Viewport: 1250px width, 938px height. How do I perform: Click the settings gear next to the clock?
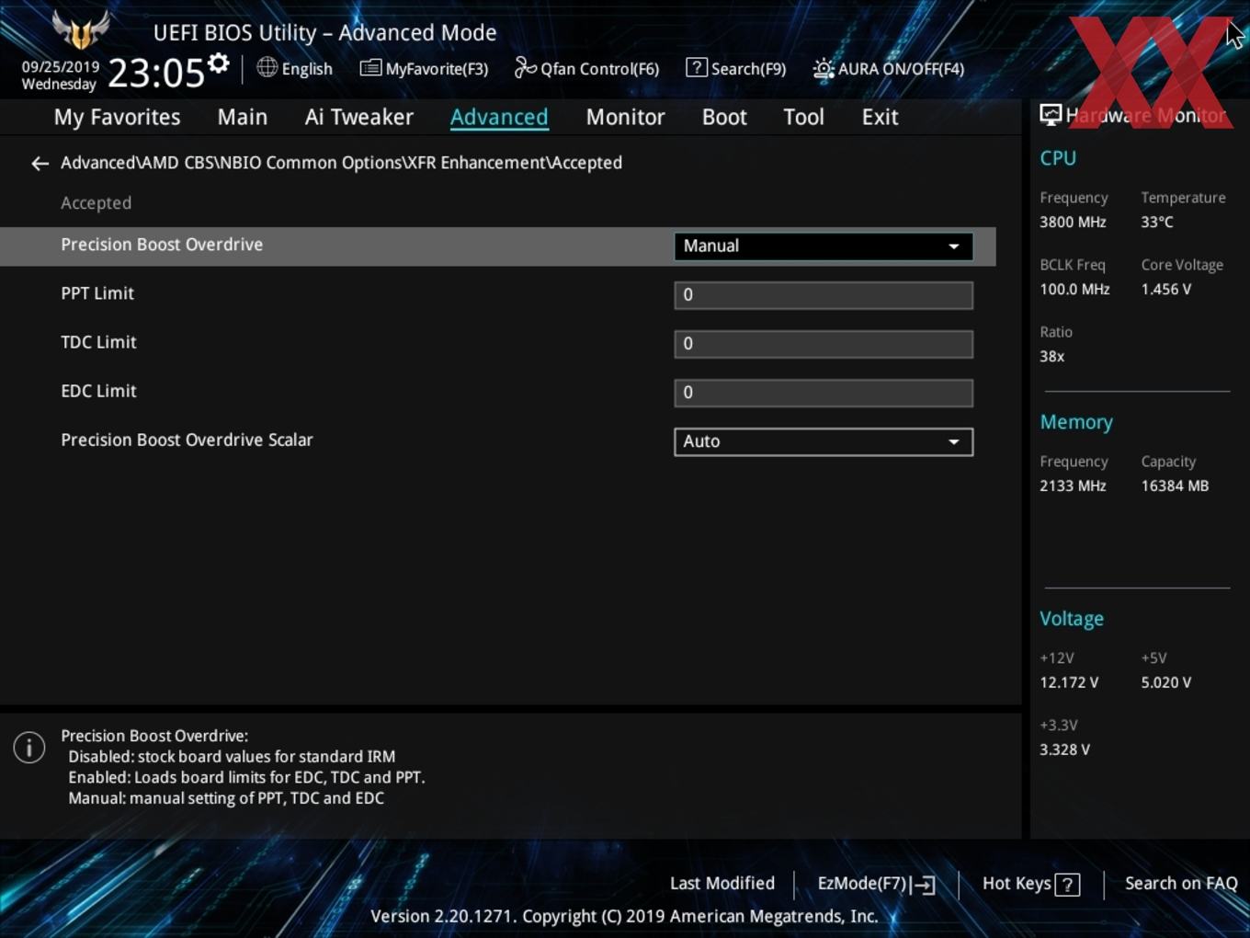tap(219, 63)
